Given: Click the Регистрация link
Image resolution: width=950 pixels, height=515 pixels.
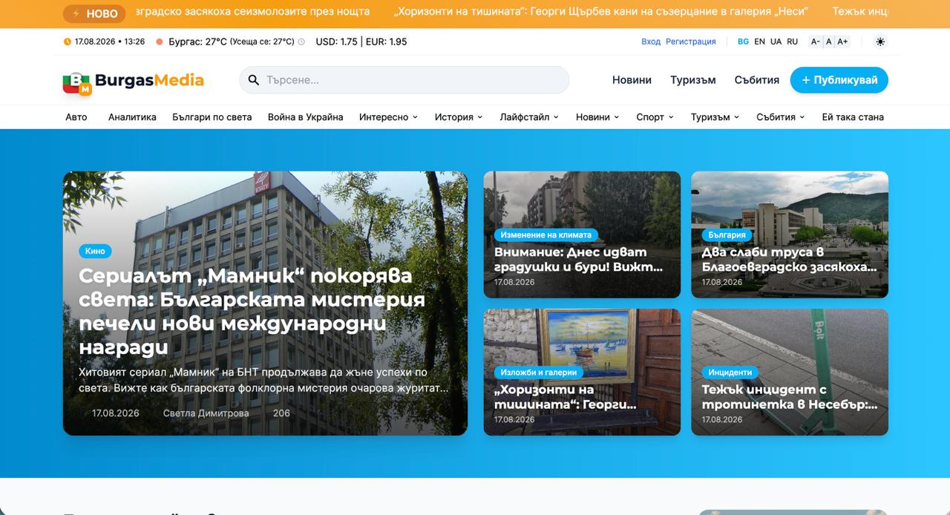Looking at the screenshot, I should [691, 42].
